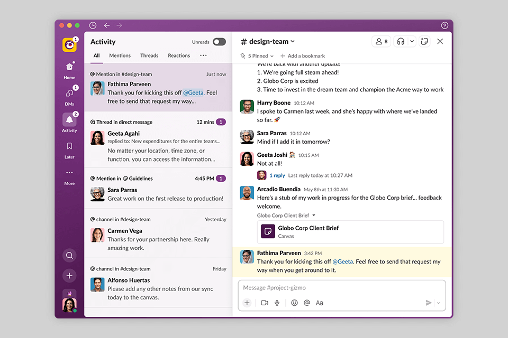
Task: Open history clock icon in title bar
Action: pos(93,25)
